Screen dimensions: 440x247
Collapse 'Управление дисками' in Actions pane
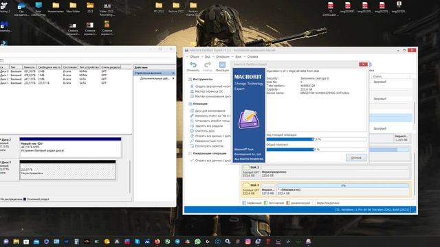[x=173, y=73]
